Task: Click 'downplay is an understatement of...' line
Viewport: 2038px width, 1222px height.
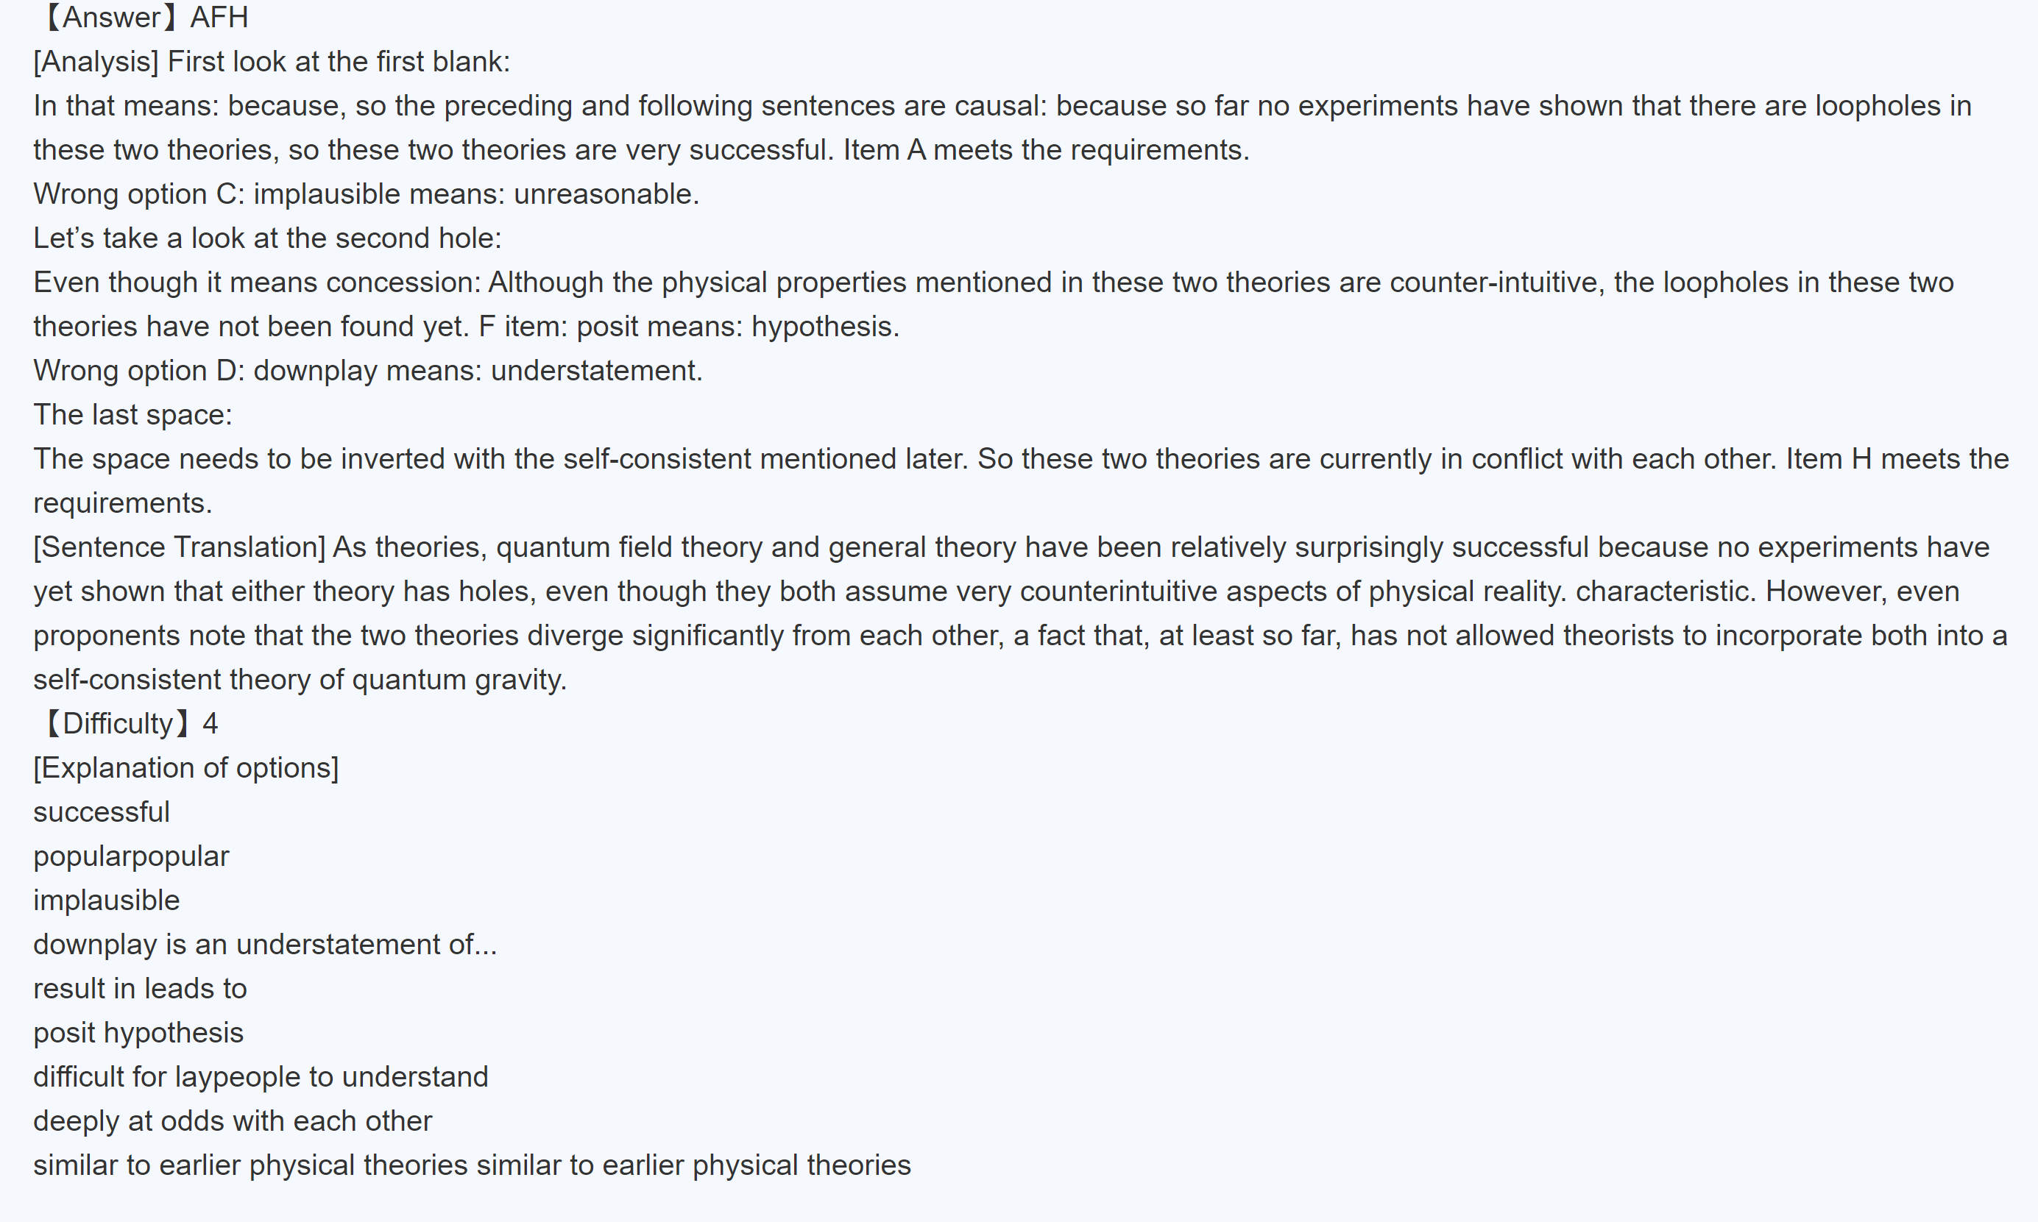Action: pyautogui.click(x=264, y=945)
